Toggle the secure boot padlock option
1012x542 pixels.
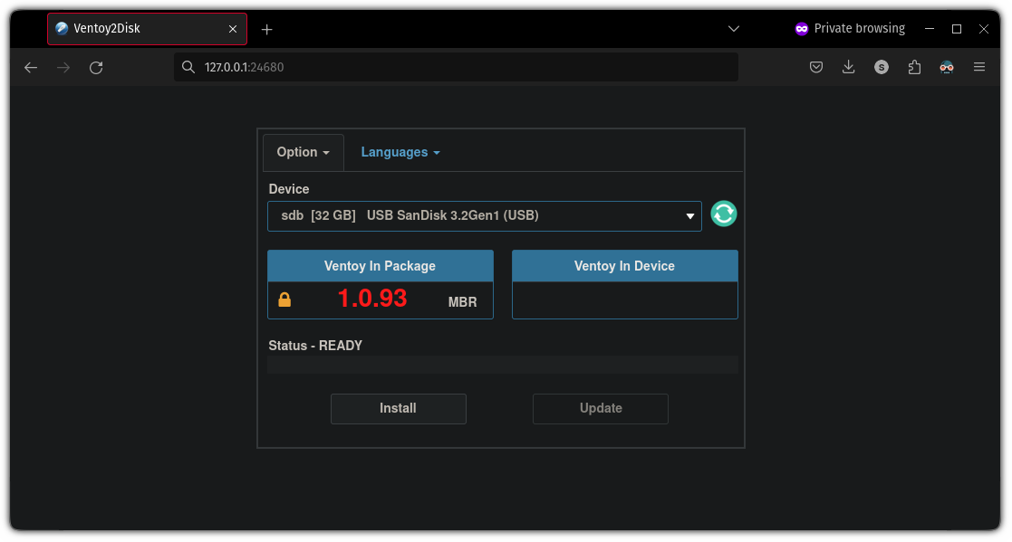click(284, 299)
